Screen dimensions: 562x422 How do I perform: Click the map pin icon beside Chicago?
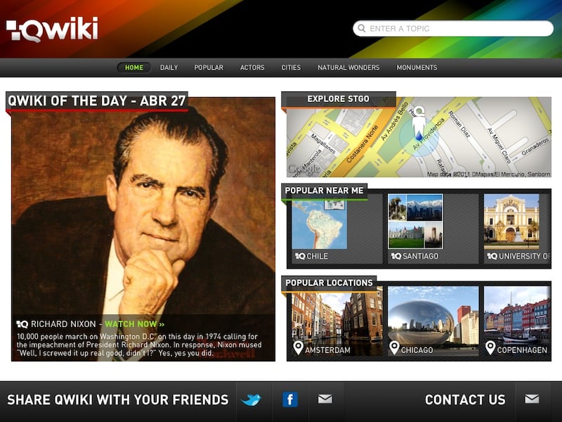coord(394,347)
